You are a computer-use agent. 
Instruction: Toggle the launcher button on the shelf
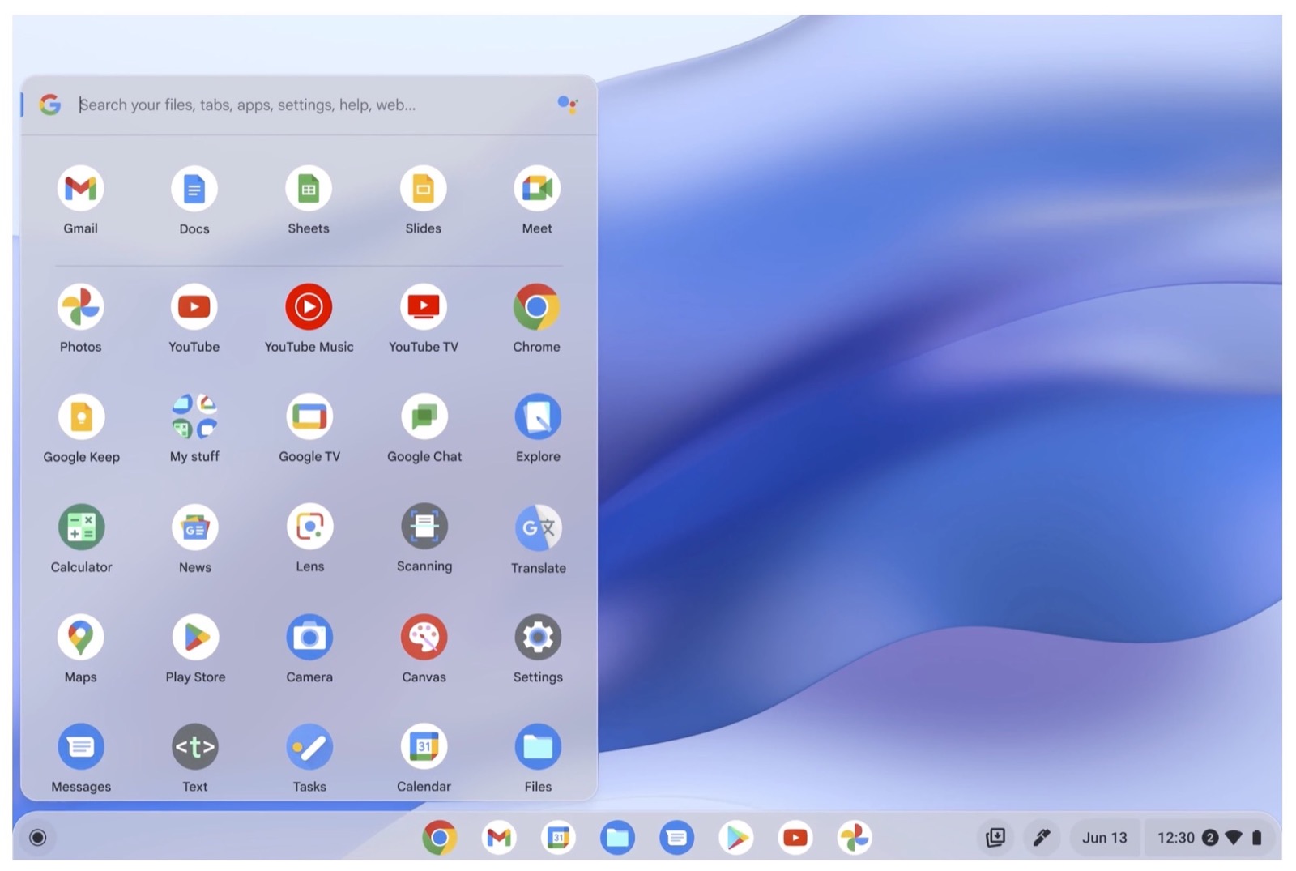tap(37, 837)
